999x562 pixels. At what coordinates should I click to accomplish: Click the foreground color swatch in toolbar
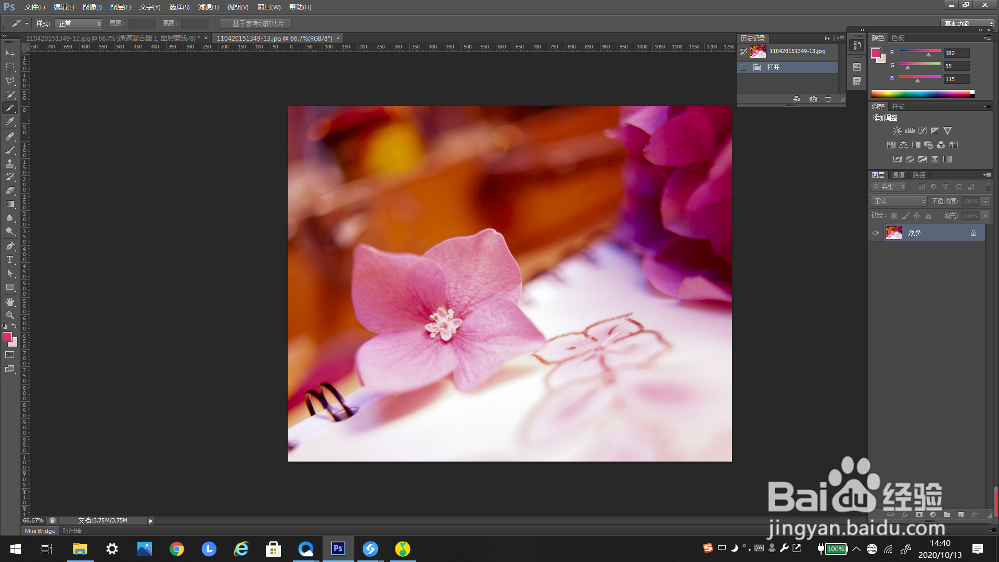coord(7,337)
